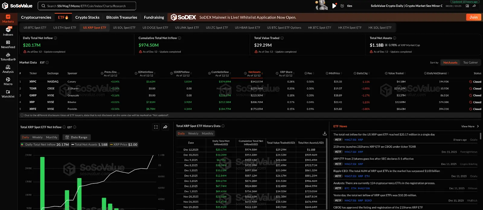Open the US ETH Spot ETF tab
This screenshot has height=210, width=483.
[x=65, y=27]
